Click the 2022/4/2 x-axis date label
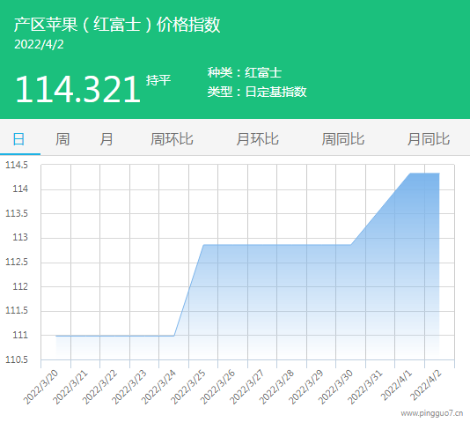Image resolution: width=470 pixels, height=422 pixels. click(426, 385)
